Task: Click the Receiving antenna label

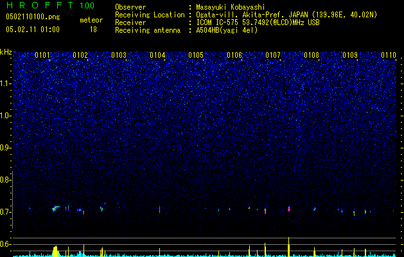Action: click(148, 30)
